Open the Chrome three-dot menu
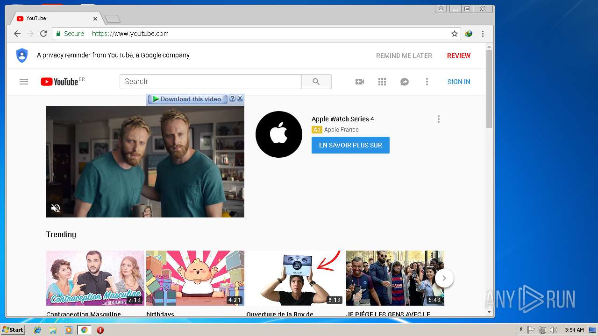 (x=483, y=34)
